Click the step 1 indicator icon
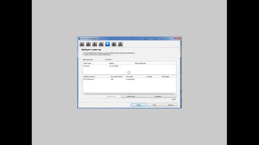This screenshot has height=145, width=259. click(82, 44)
